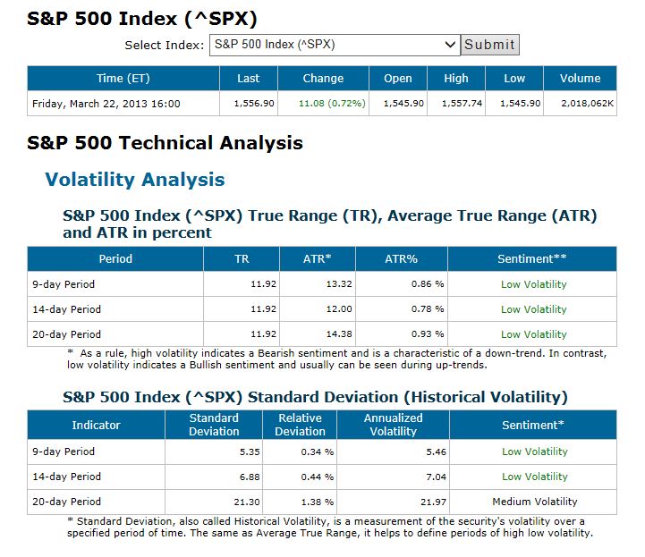
Task: Select the 21.97 annualized volatility value
Action: click(x=421, y=502)
